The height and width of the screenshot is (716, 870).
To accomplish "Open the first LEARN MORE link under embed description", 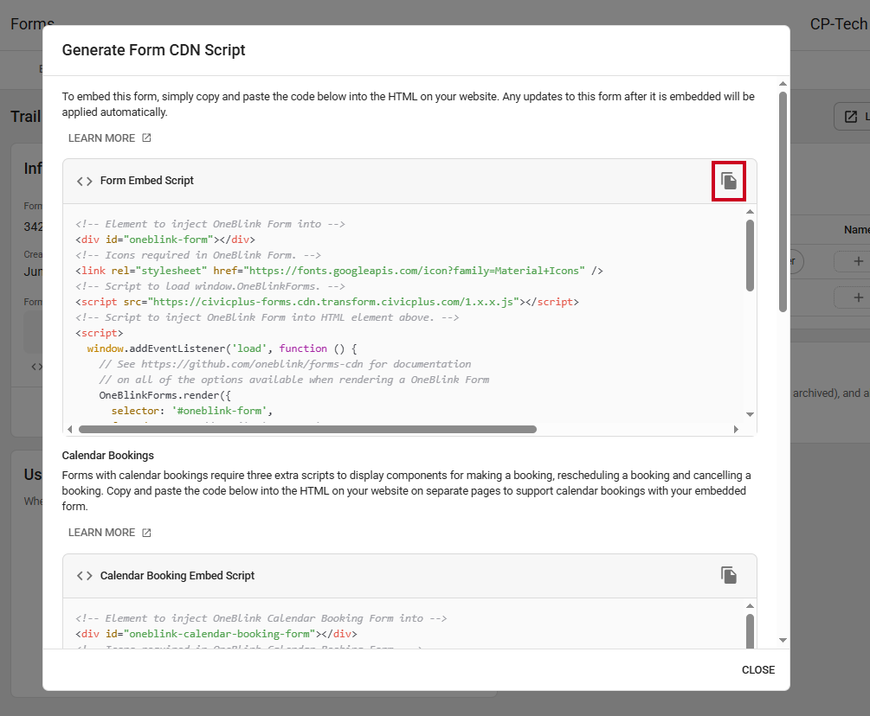I will click(109, 138).
